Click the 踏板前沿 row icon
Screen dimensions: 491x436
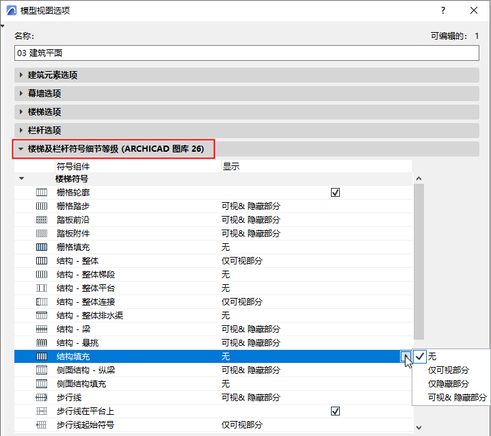[x=42, y=220]
